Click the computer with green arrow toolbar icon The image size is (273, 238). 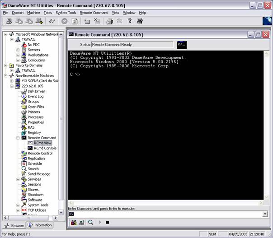(39, 21)
